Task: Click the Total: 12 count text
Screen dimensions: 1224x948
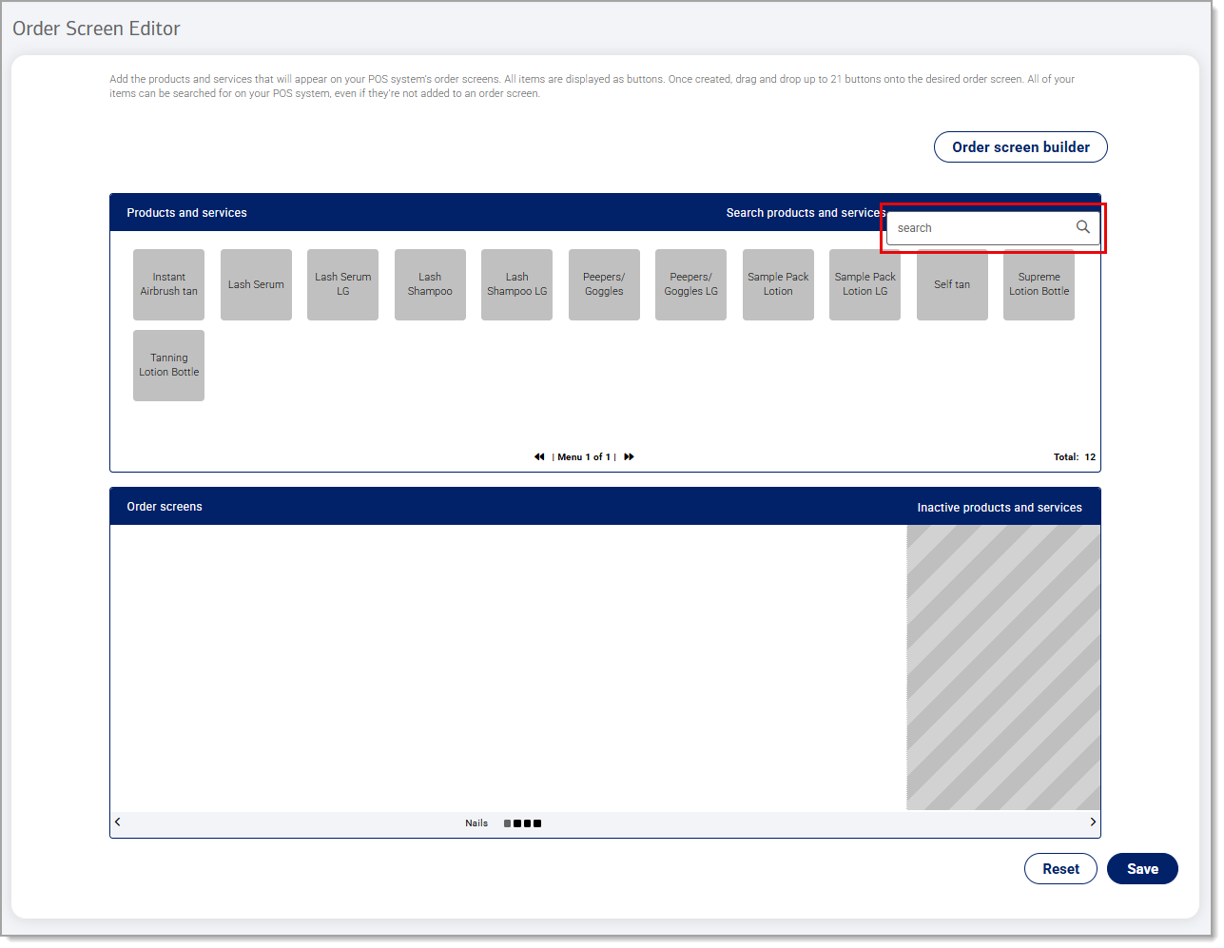Action: 1075,457
